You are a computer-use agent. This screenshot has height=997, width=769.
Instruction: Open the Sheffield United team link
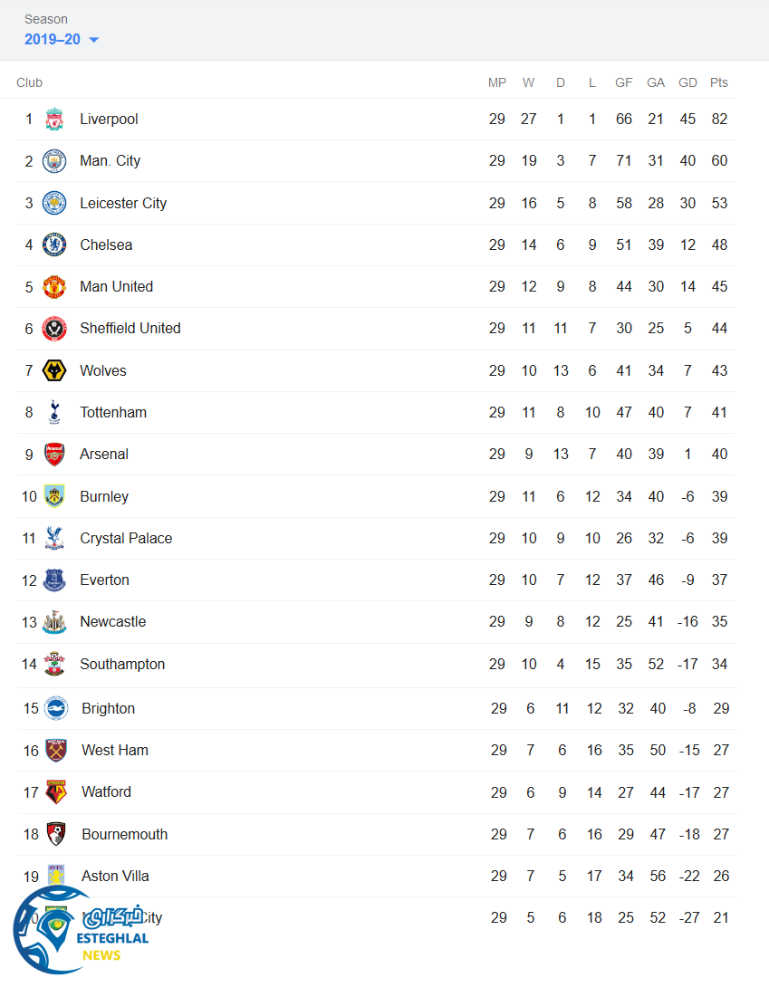point(130,328)
